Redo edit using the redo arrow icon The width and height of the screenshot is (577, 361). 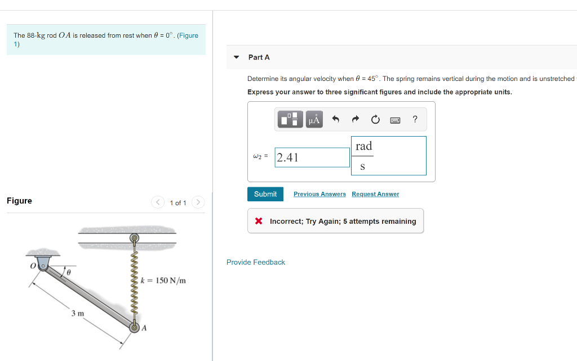coord(355,119)
